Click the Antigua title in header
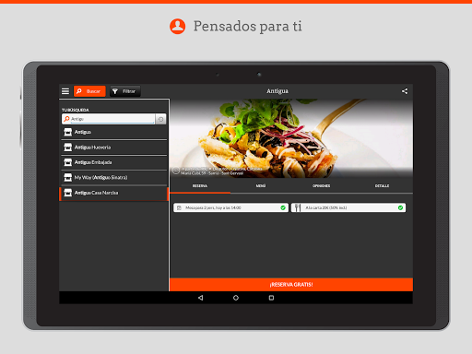472x354 pixels. click(x=277, y=91)
